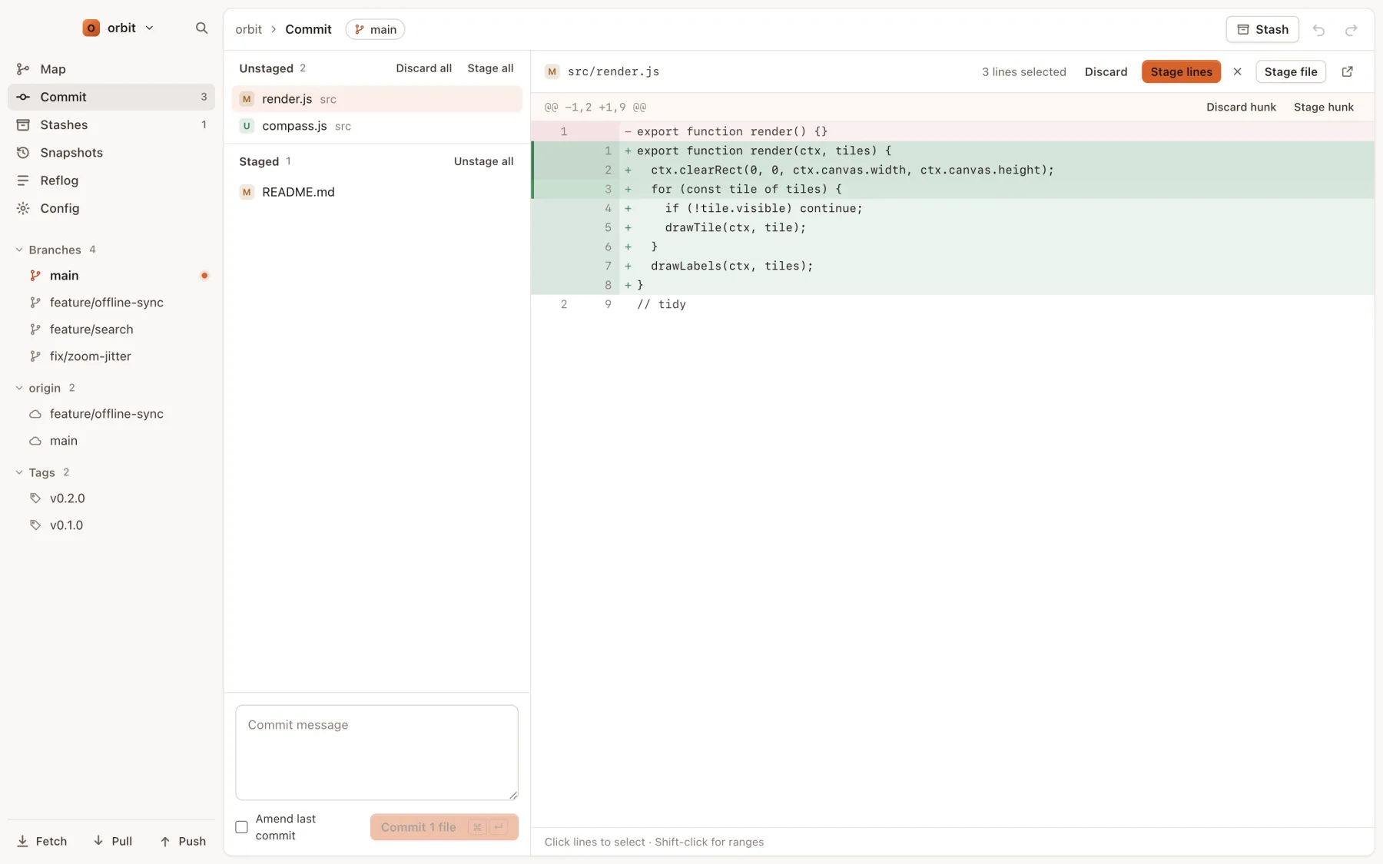Viewport: 1383px width, 864px height.
Task: Open the Snapshots view
Action: 111,153
